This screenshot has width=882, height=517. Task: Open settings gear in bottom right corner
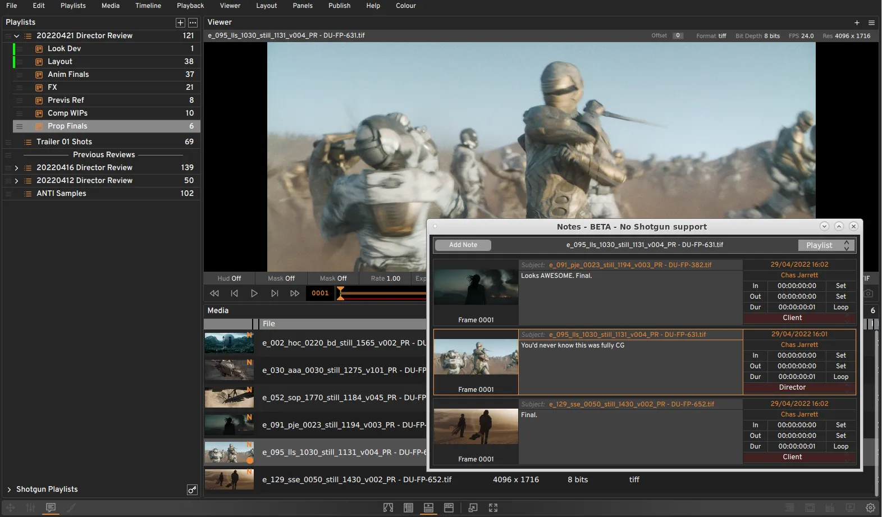[x=870, y=507]
